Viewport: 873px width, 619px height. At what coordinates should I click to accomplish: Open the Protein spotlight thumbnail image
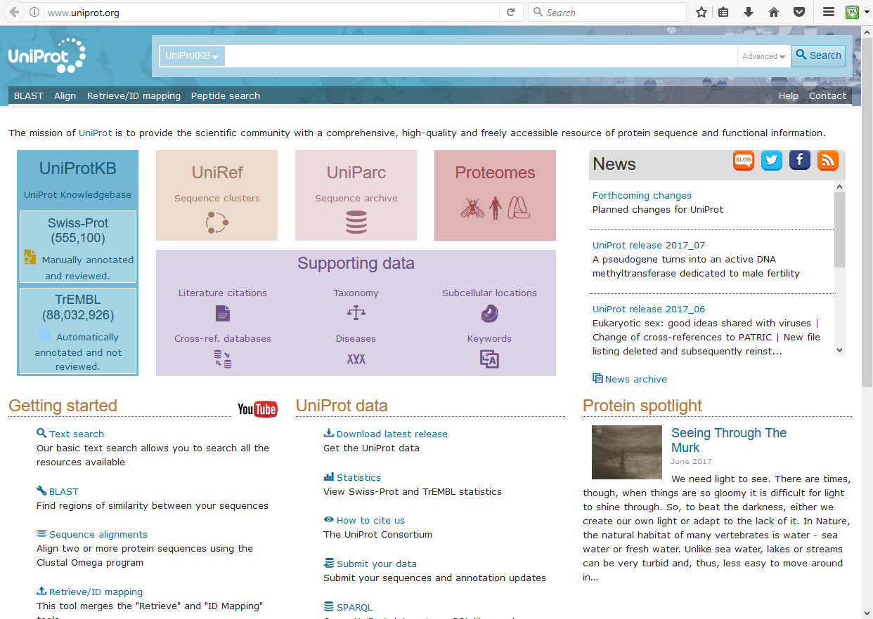pyautogui.click(x=627, y=452)
